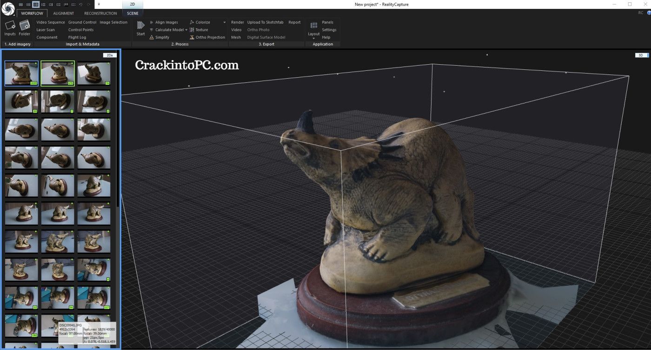651x350 pixels.
Task: Click the Colorize tool icon
Action: click(192, 22)
